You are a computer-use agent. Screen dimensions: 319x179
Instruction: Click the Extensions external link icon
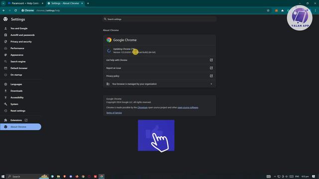pyautogui.click(x=26, y=120)
